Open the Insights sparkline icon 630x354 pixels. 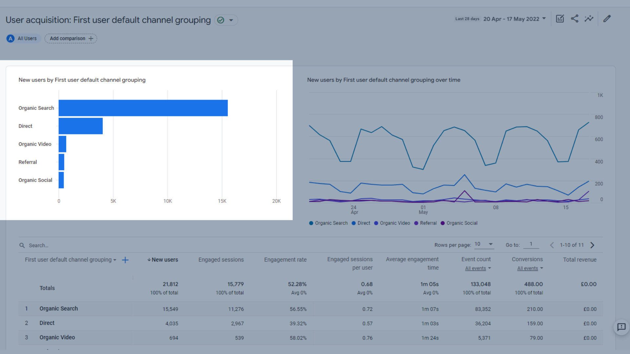click(x=589, y=19)
